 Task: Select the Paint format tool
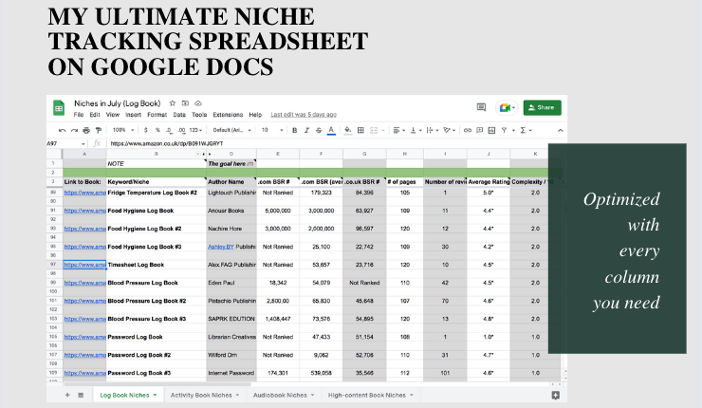pos(99,130)
